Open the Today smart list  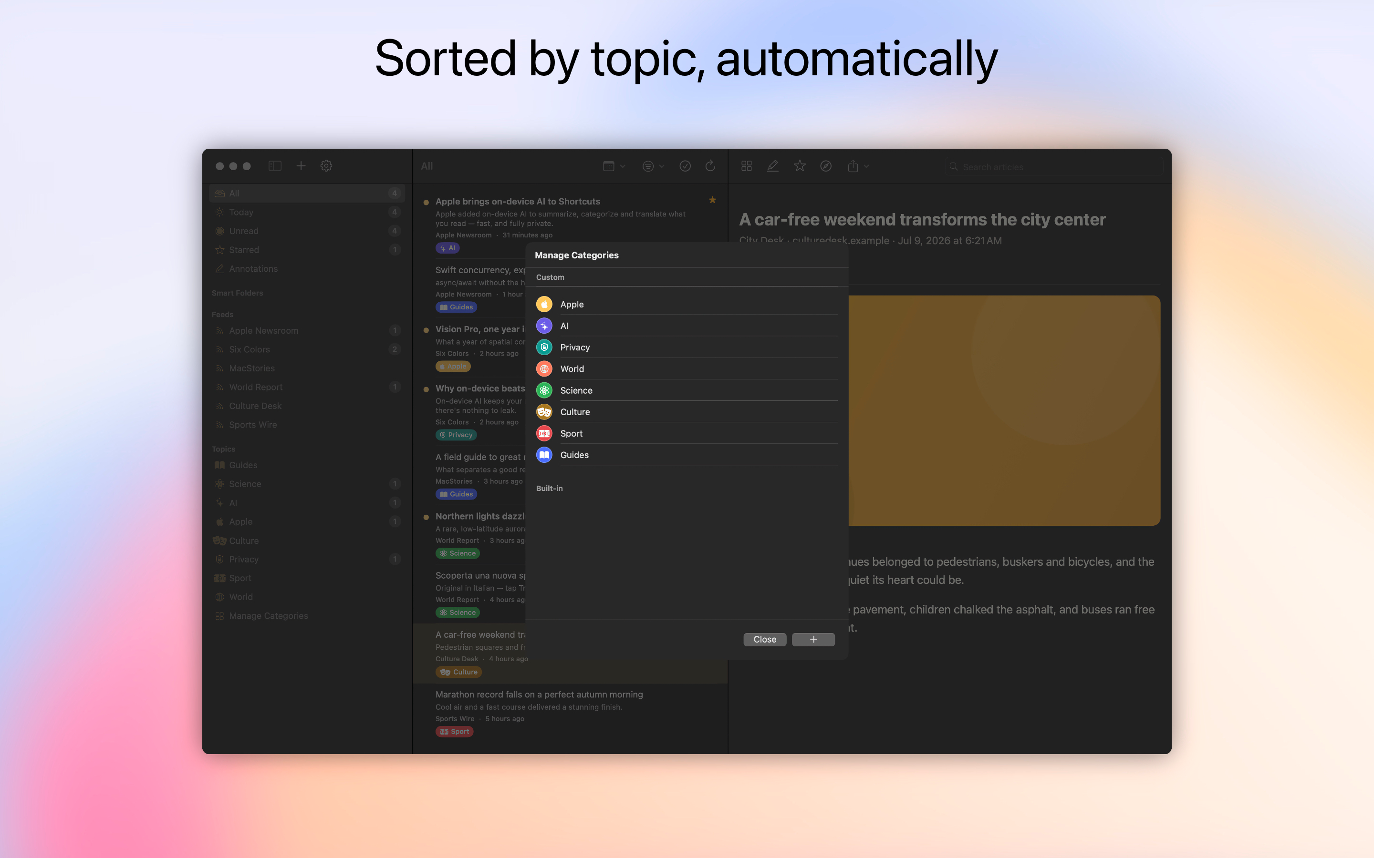pos(307,212)
